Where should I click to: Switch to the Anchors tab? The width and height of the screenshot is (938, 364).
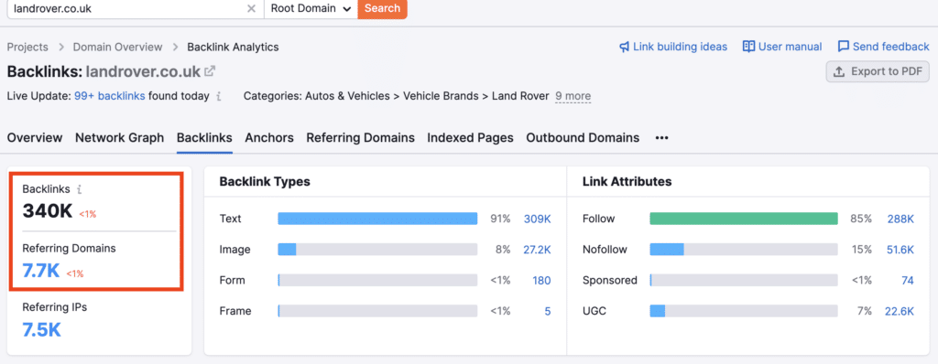(269, 138)
